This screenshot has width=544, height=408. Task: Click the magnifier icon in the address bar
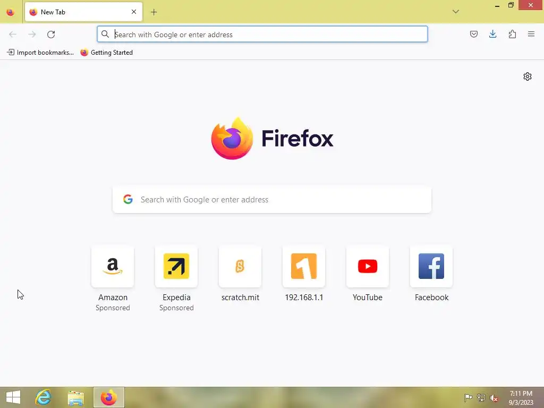point(105,34)
